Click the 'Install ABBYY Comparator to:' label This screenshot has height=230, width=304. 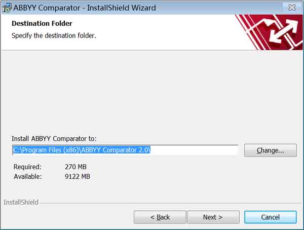tap(54, 139)
